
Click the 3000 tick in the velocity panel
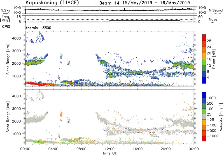tap(17, 109)
